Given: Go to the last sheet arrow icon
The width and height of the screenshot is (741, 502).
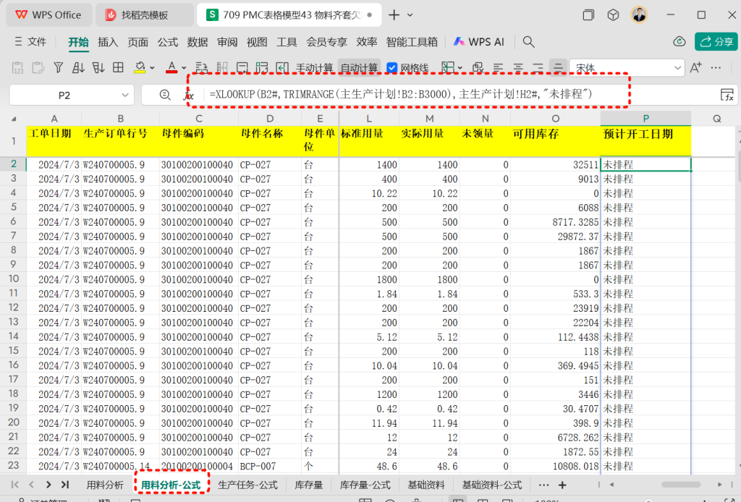Looking at the screenshot, I should (64, 485).
